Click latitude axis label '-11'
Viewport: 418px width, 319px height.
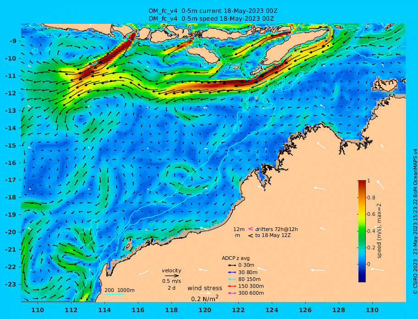[x=11, y=76]
